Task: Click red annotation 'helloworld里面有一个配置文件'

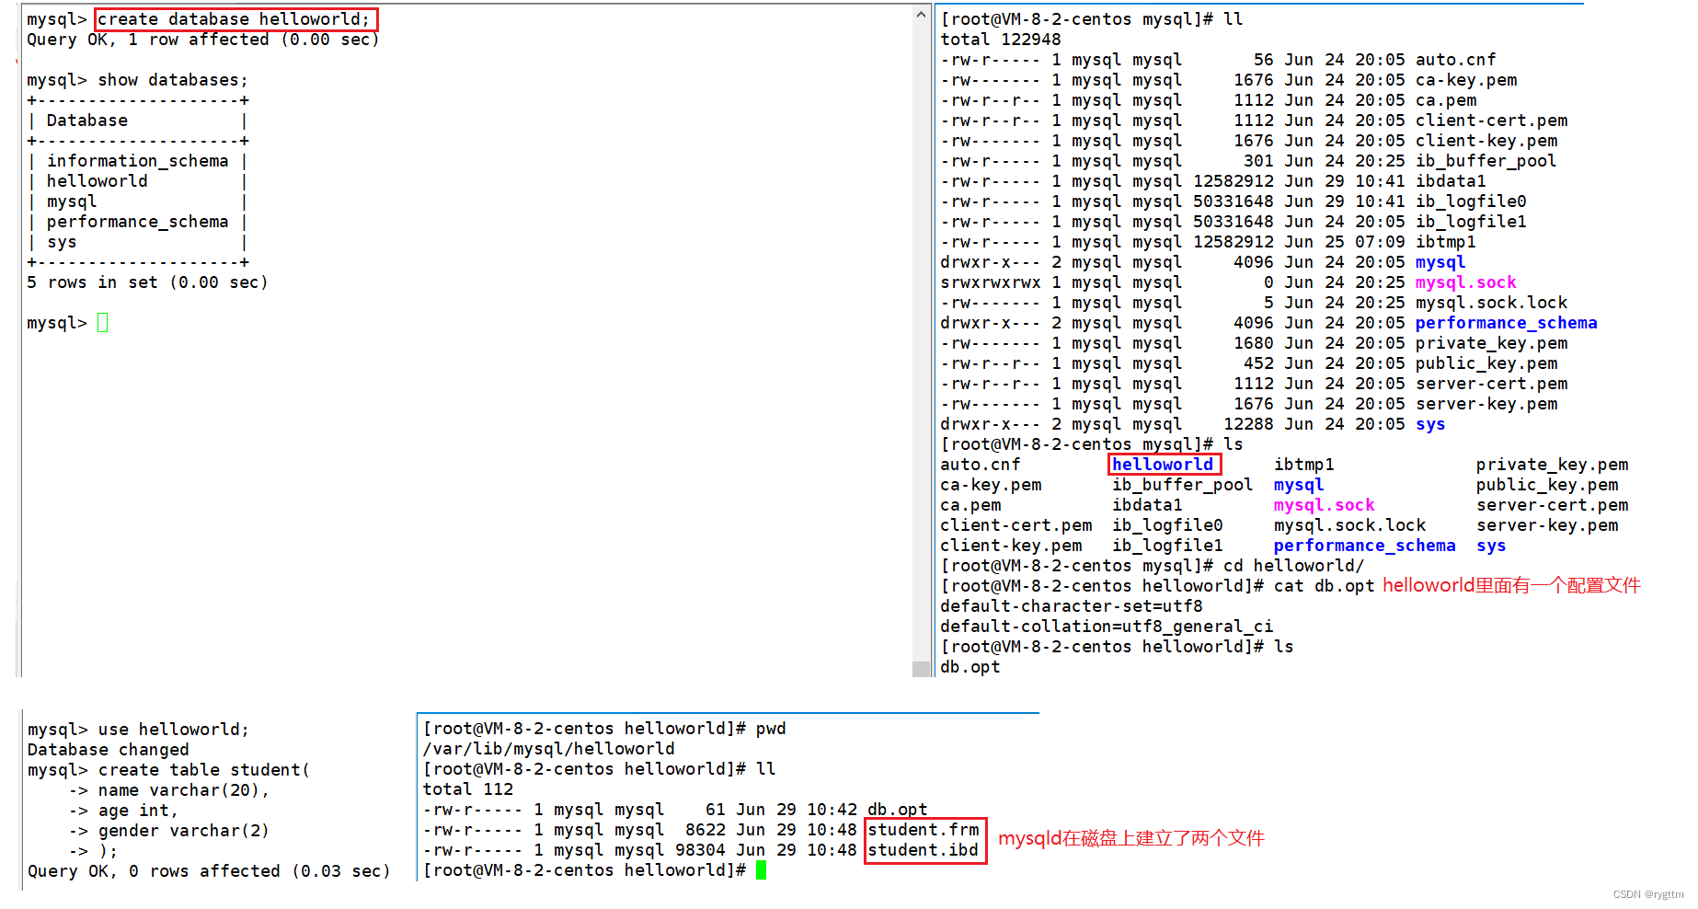Action: tap(1511, 586)
